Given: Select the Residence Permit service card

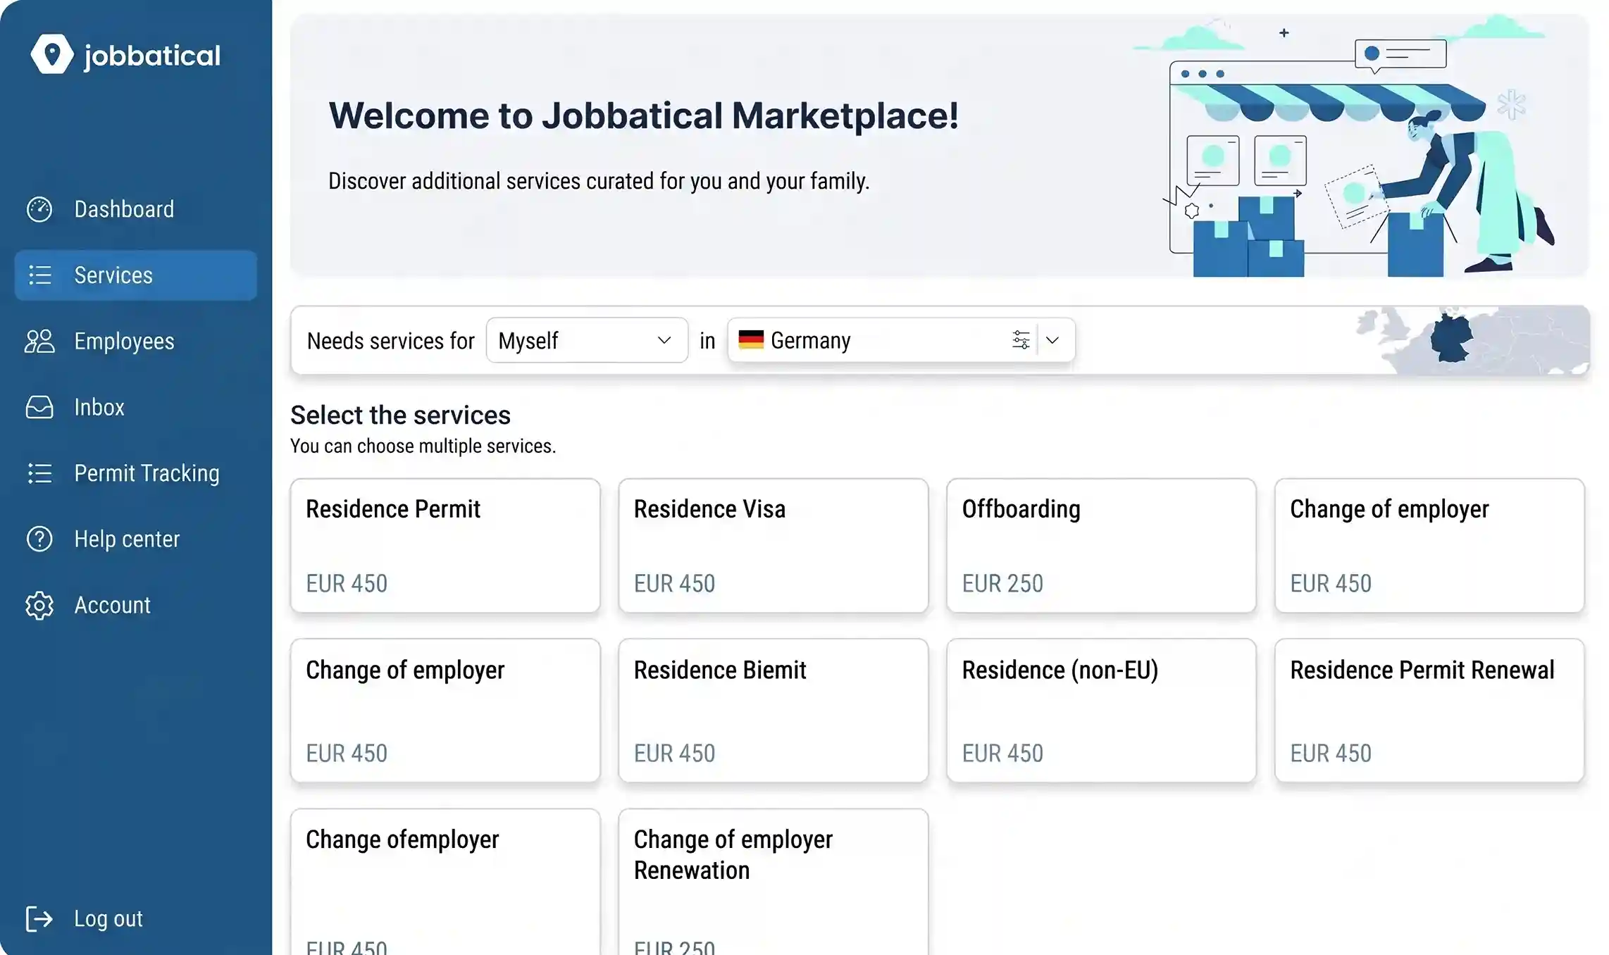Looking at the screenshot, I should point(445,547).
